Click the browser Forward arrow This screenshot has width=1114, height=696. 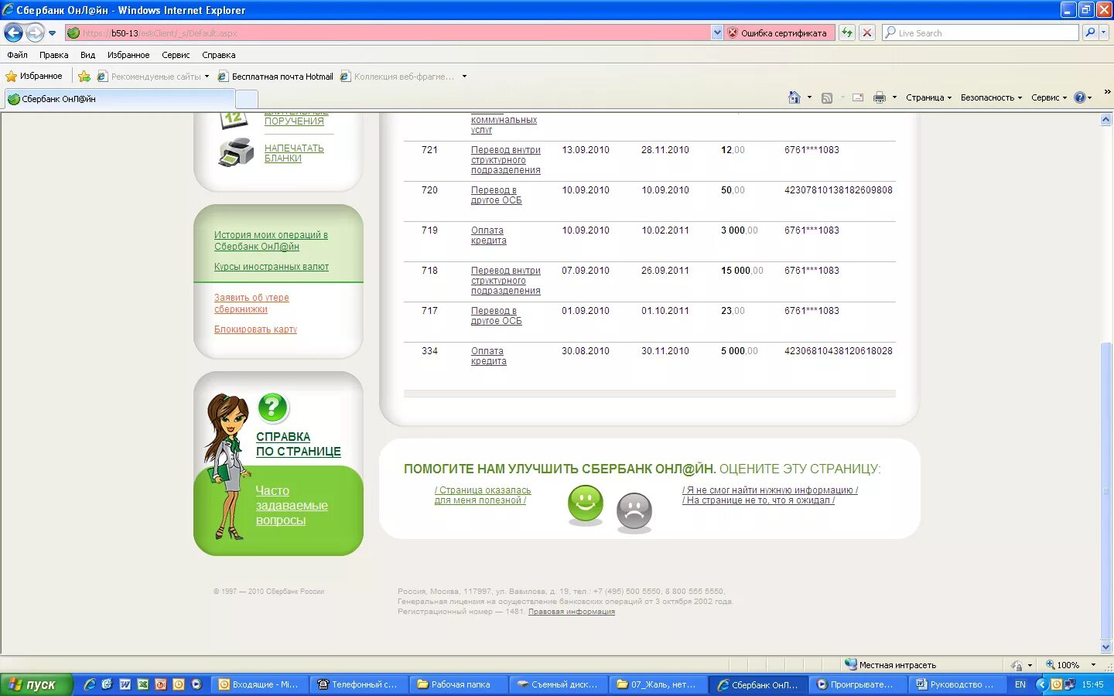tap(35, 32)
